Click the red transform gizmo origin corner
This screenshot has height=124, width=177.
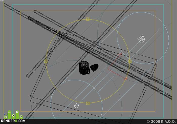pos(108,69)
